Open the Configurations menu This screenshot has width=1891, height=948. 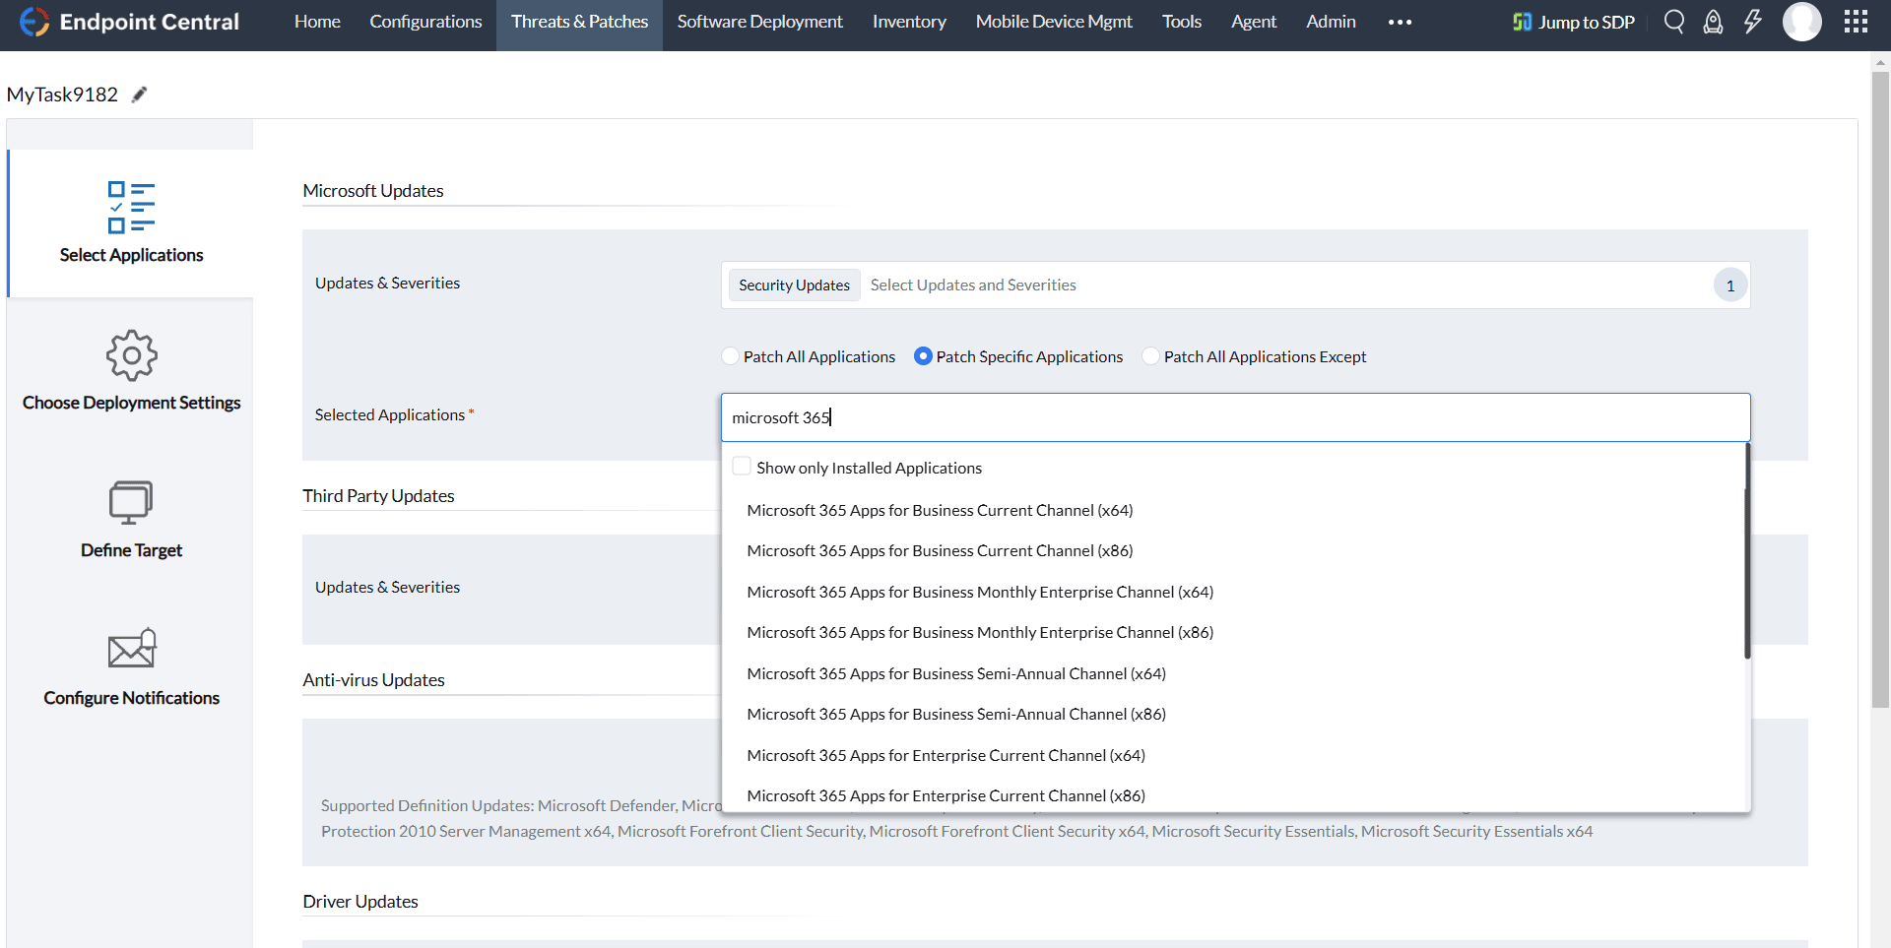[425, 22]
